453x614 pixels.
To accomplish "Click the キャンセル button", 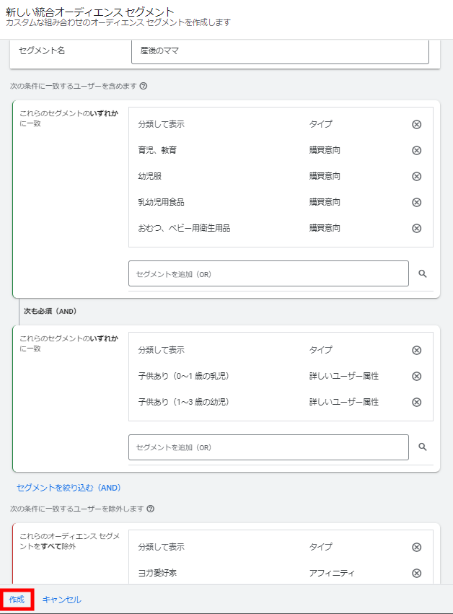I will tap(61, 600).
